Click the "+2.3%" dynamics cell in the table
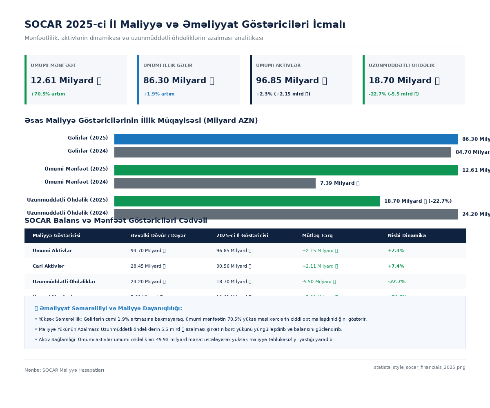This screenshot has height=408, width=490. point(396,251)
